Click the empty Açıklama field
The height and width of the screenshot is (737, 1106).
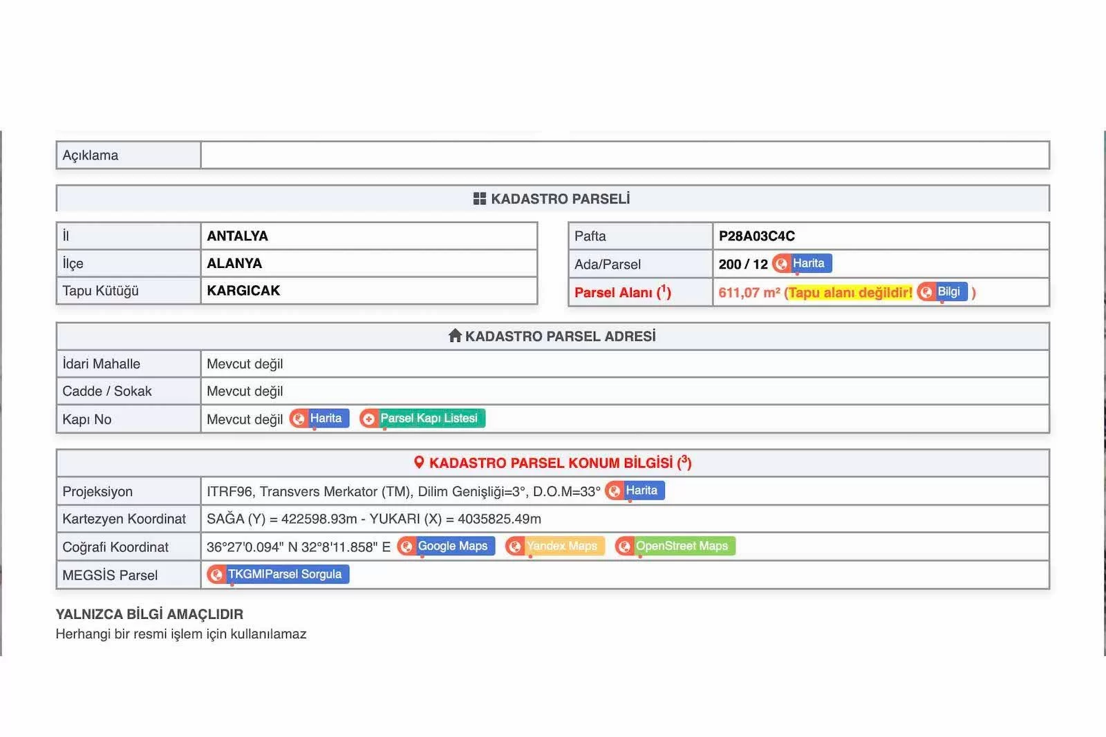point(625,155)
